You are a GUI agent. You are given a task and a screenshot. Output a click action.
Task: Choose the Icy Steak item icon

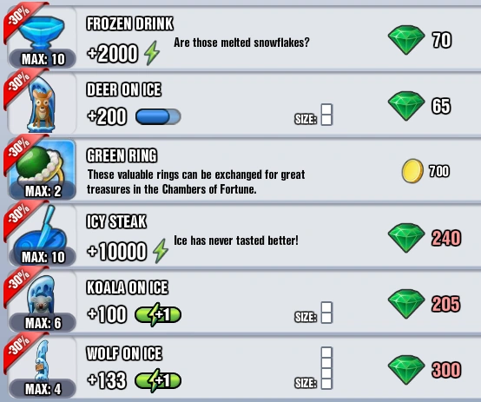(x=42, y=235)
